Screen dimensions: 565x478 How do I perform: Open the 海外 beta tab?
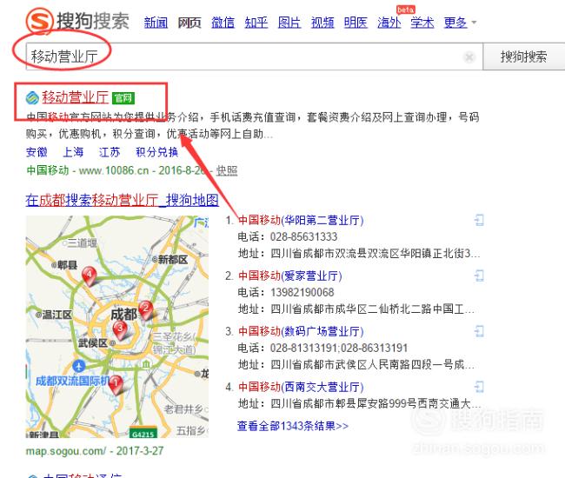389,23
